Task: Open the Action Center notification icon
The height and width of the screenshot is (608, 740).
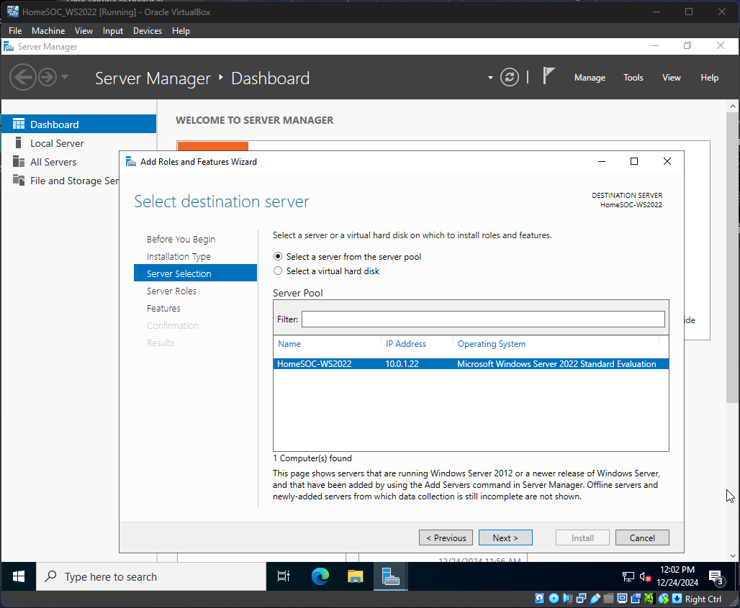Action: pyautogui.click(x=716, y=576)
